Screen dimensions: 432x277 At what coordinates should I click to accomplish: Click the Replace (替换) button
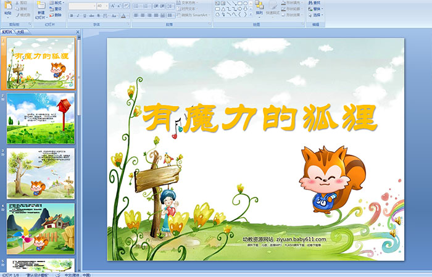tap(316, 9)
